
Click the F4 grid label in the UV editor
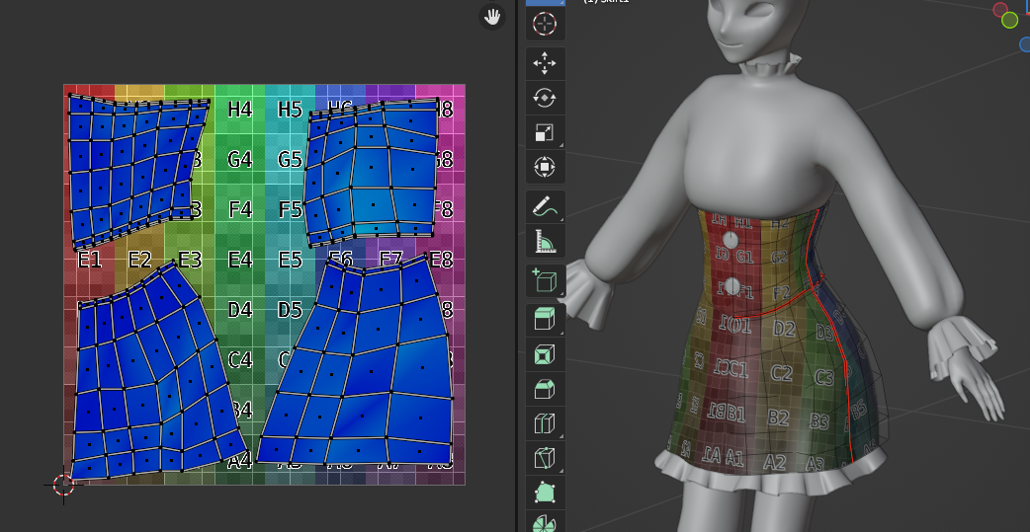tap(240, 209)
